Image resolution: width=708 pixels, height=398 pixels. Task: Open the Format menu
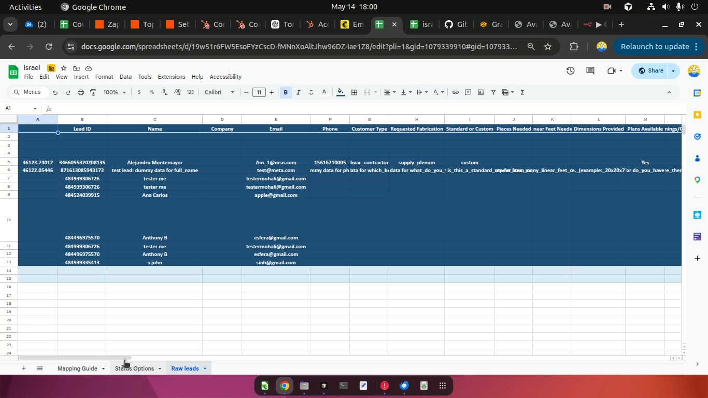pyautogui.click(x=104, y=77)
